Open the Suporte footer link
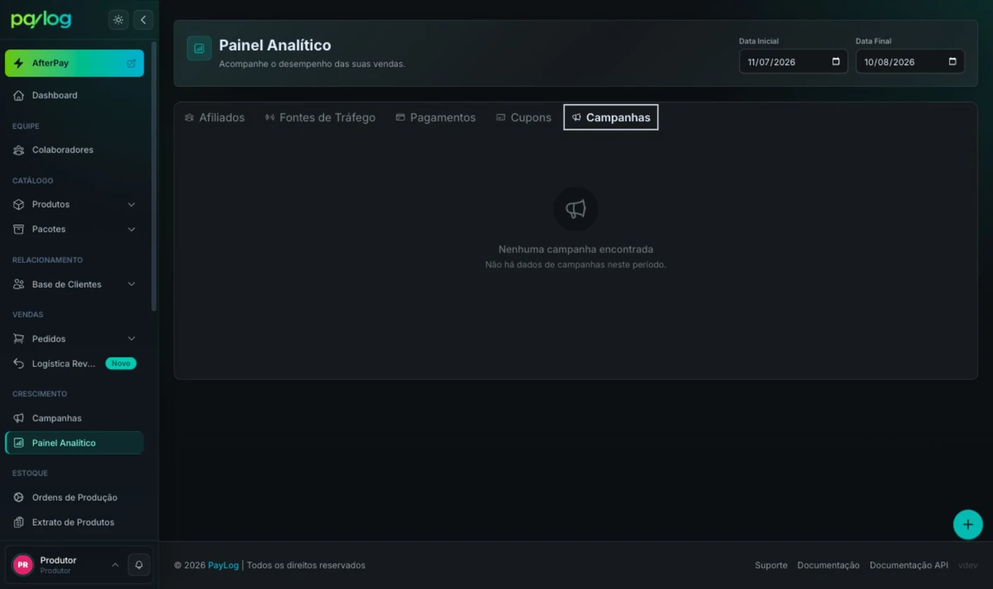The width and height of the screenshot is (993, 589). click(771, 565)
